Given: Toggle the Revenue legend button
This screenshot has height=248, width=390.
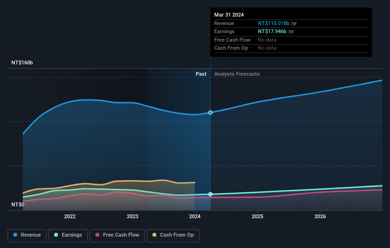Looking at the screenshot, I should tap(27, 235).
